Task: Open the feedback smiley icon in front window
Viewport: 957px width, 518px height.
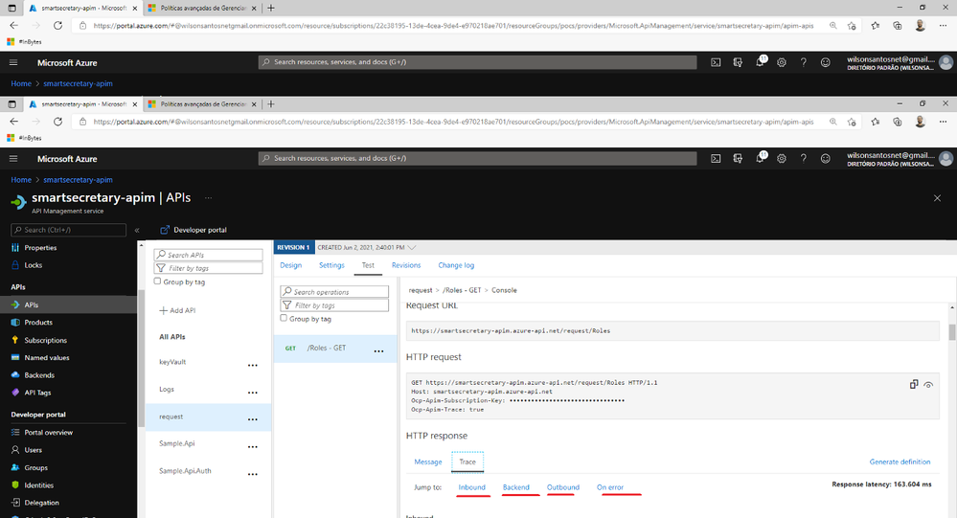Action: click(825, 159)
